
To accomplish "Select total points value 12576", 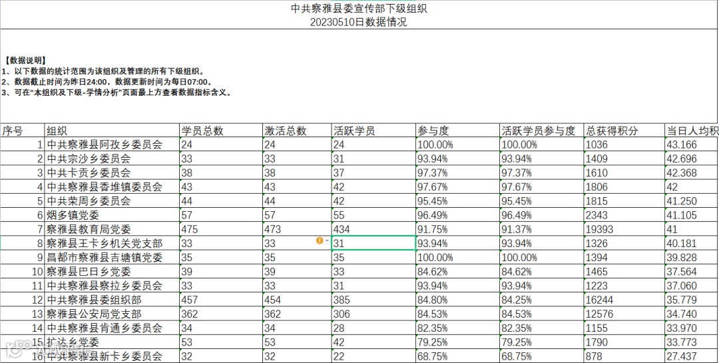I will click(x=624, y=314).
